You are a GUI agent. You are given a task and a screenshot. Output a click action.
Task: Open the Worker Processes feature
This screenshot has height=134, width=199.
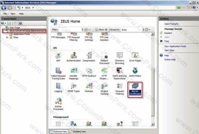click(58, 104)
